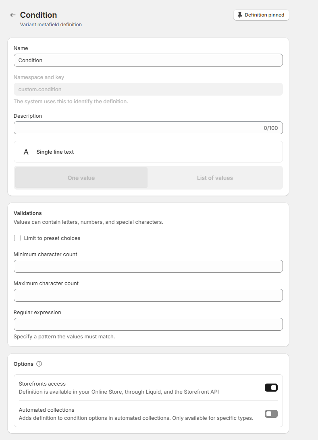This screenshot has width=318, height=440.
Task: Click the info icon beside Options
Action: 39,364
